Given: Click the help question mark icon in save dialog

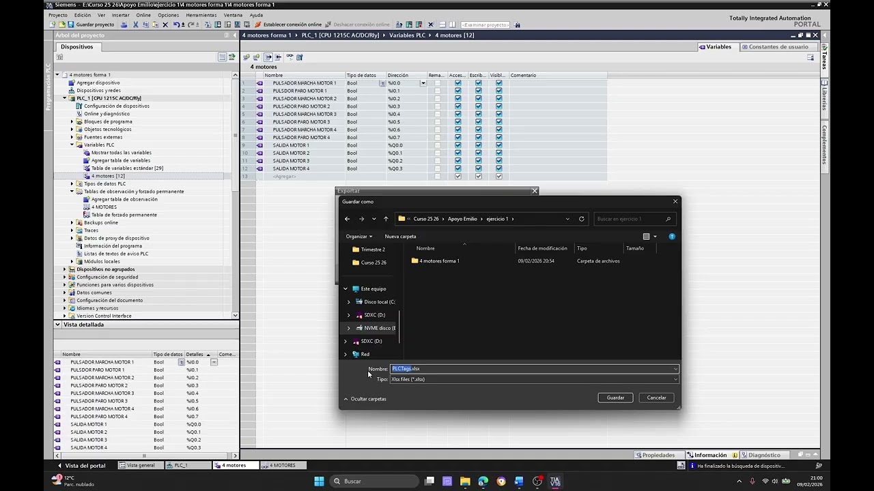Looking at the screenshot, I should coord(672,237).
